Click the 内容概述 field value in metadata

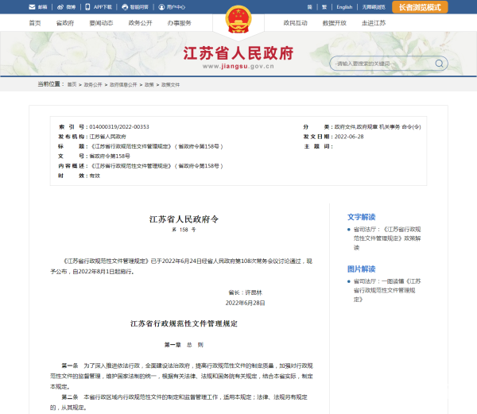pos(157,166)
